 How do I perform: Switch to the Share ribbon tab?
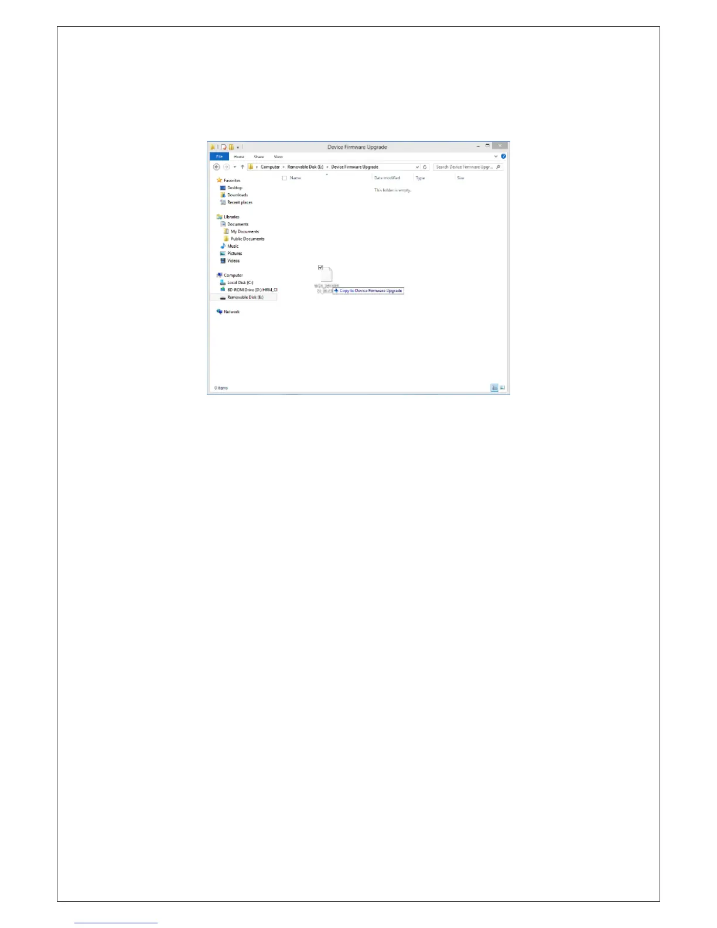pyautogui.click(x=259, y=156)
